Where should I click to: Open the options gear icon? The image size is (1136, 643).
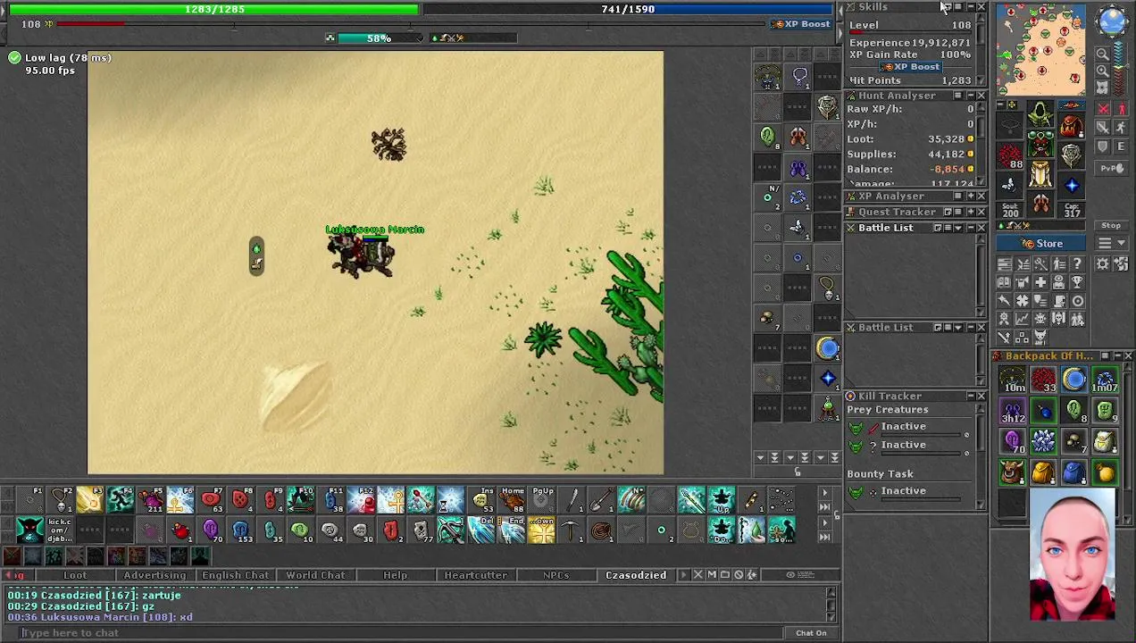1103,263
